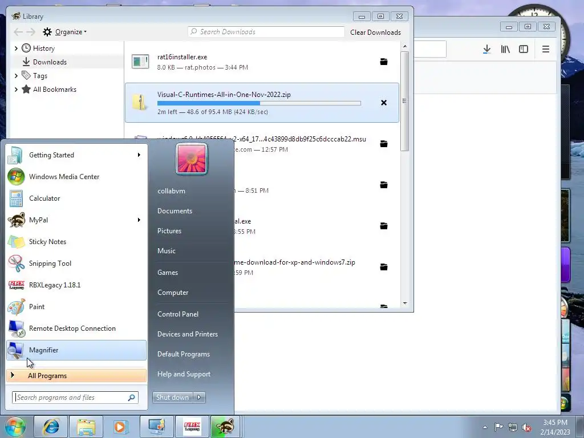Select the rat16installer.exe download entry

(262, 62)
